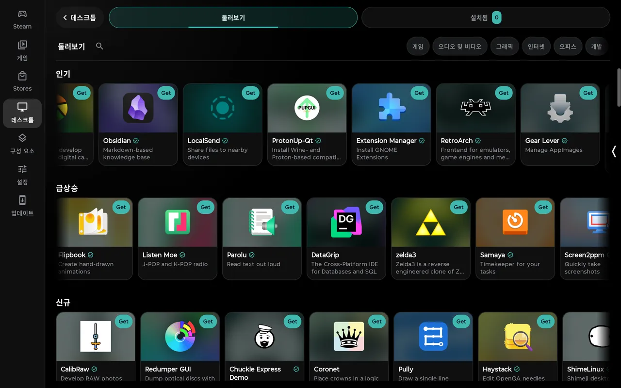Open the Redumper GUI disc icon

coord(180,337)
